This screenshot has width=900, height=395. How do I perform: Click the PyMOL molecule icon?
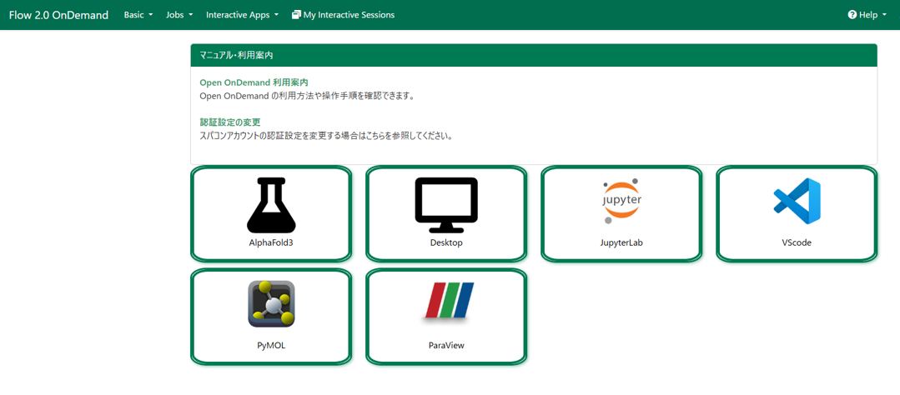271,304
